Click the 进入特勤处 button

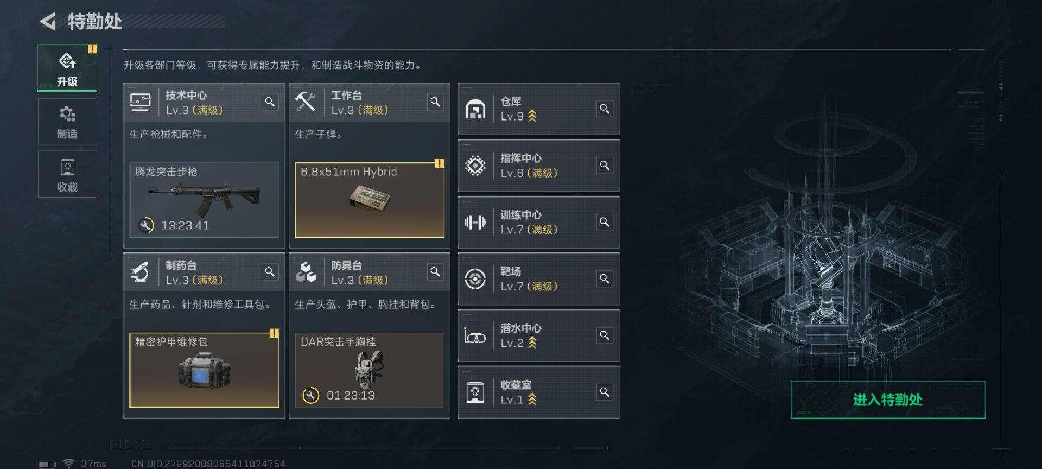tap(888, 400)
